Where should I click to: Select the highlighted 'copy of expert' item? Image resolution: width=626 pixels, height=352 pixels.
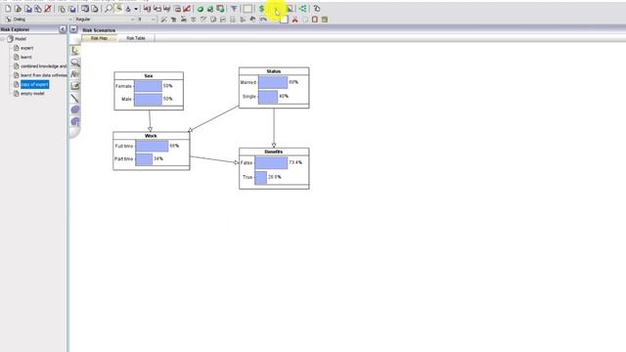point(34,84)
